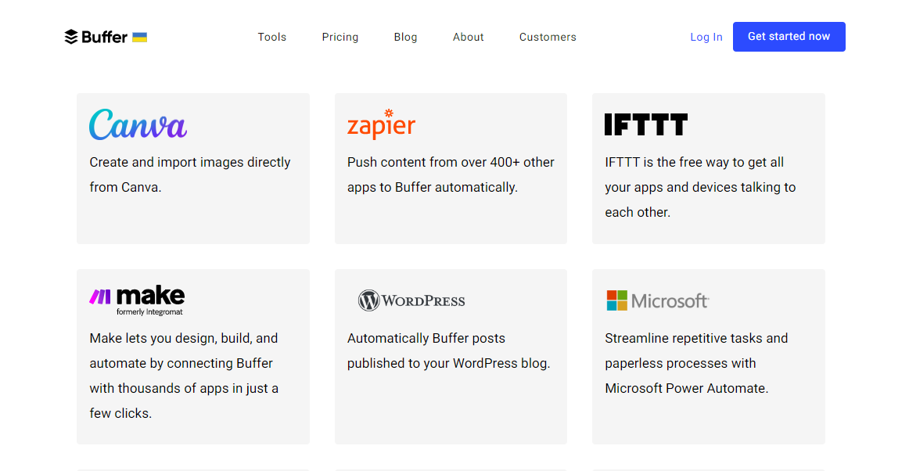909x471 pixels.
Task: Click the Microsoft logo
Action: [x=657, y=300]
